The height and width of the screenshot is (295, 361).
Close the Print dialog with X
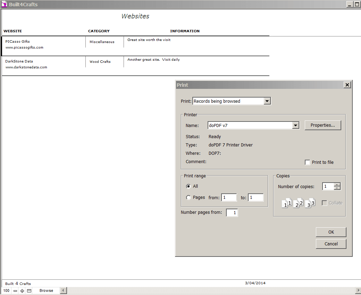point(347,85)
